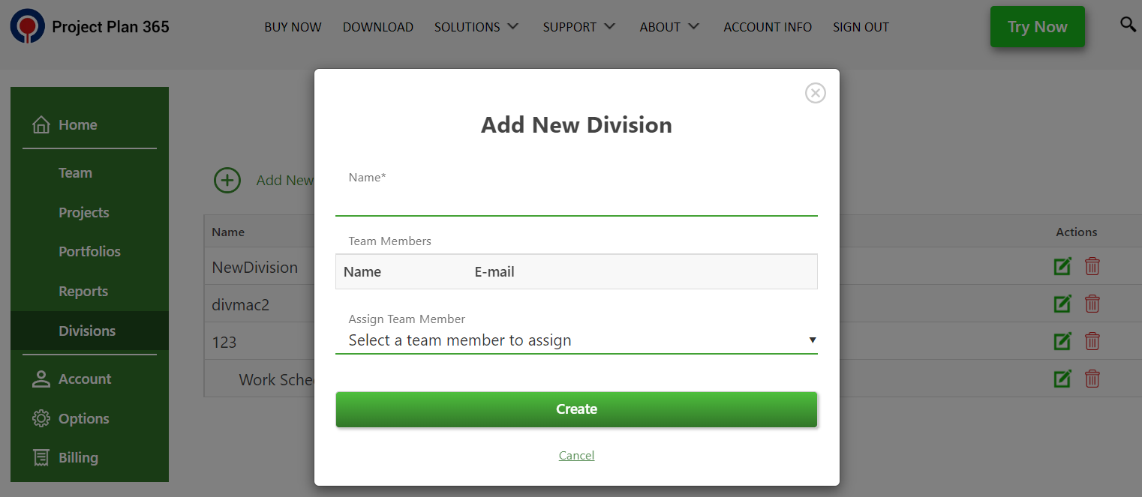Click the delete trash icon for NewDivision

pyautogui.click(x=1092, y=266)
